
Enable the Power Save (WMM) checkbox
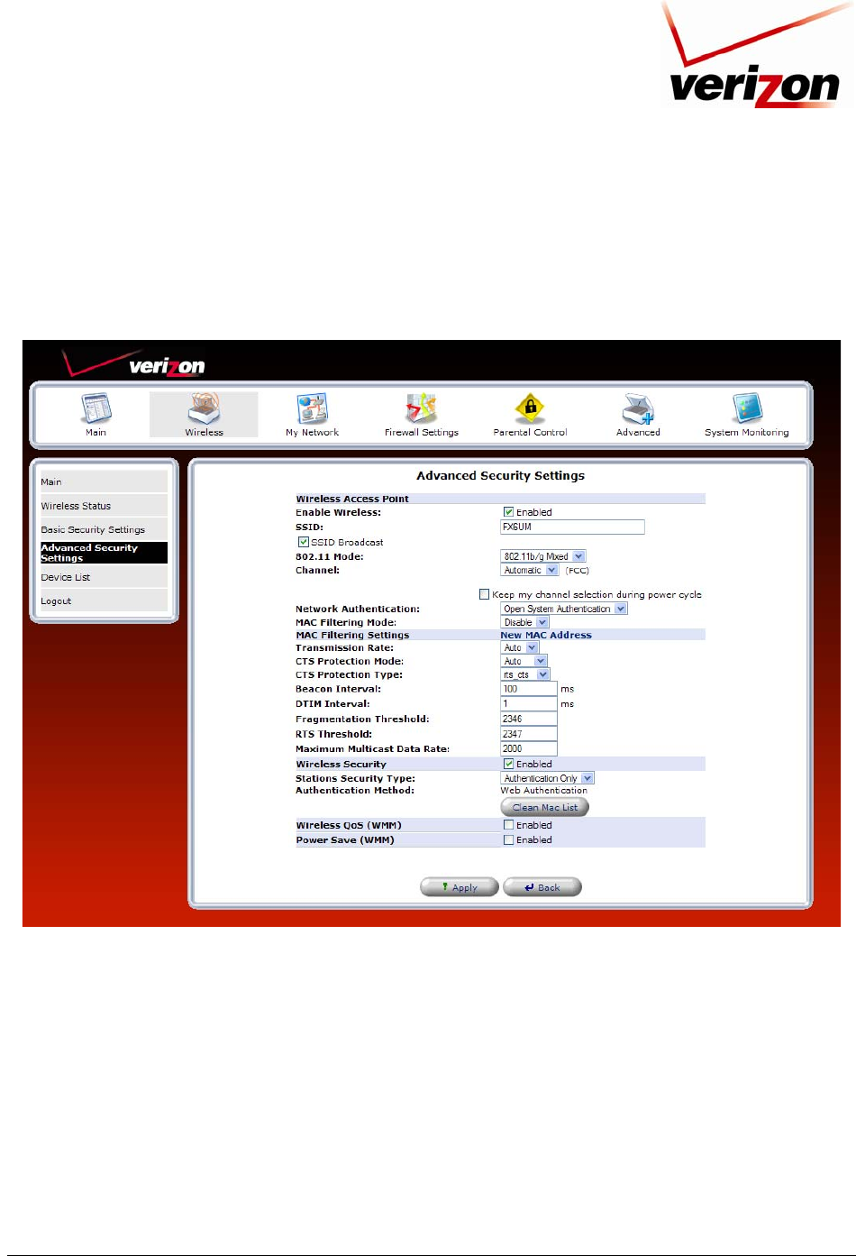(x=508, y=839)
